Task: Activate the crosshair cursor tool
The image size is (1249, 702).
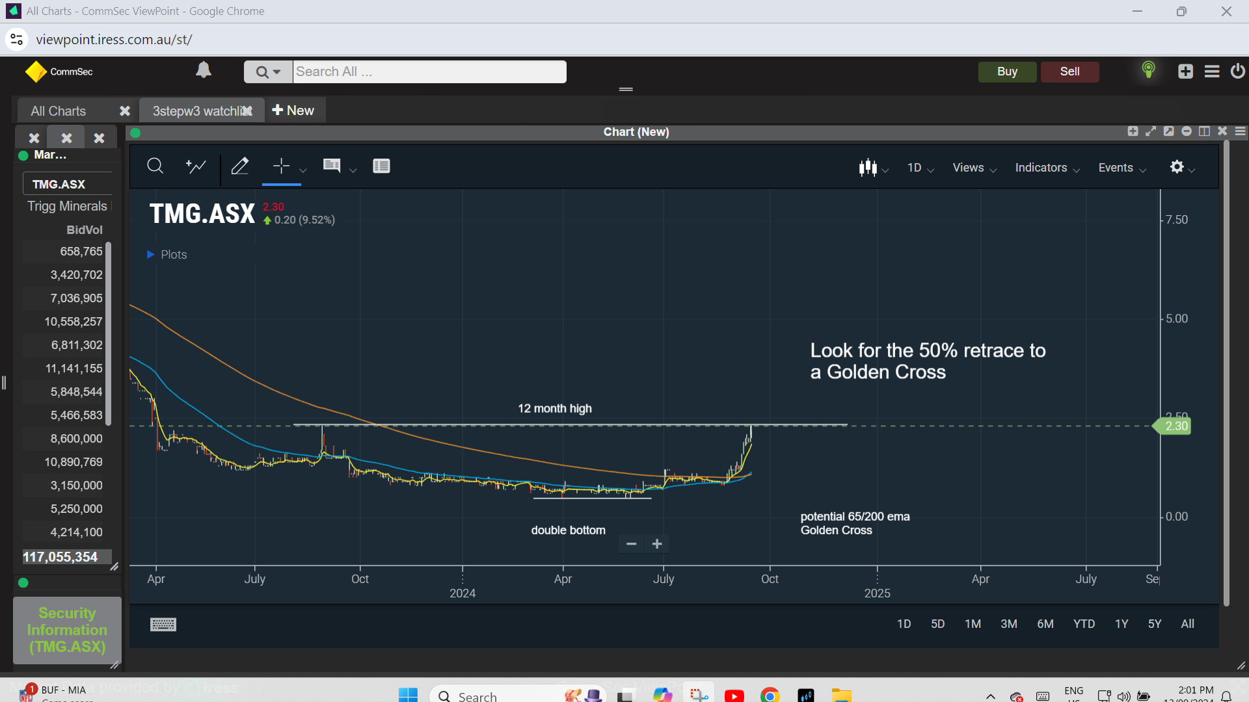Action: [281, 166]
